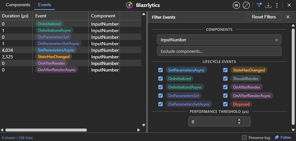Click the table's vertical scroll up arrow
The width and height of the screenshot is (296, 141).
pyautogui.click(x=144, y=14)
